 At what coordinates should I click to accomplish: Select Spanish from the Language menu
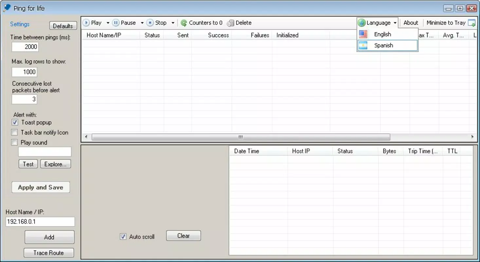[388, 46]
